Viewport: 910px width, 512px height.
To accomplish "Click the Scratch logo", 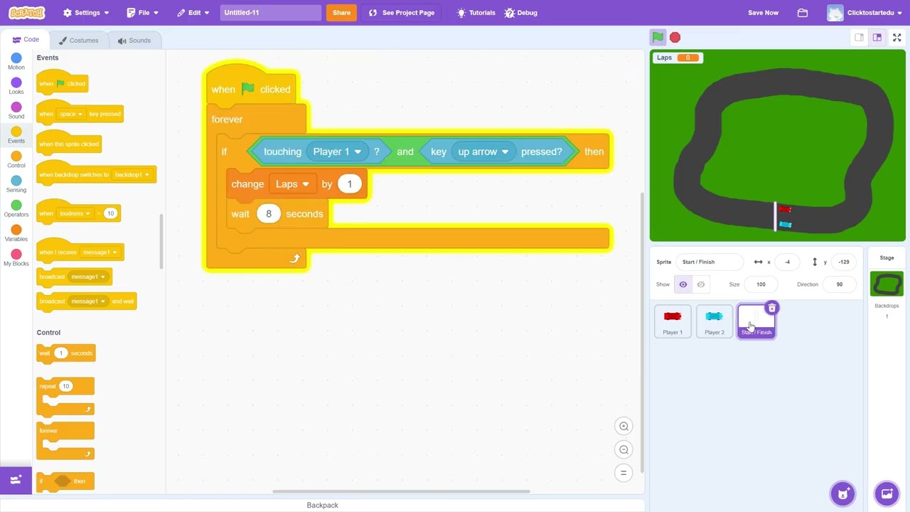I will (26, 13).
